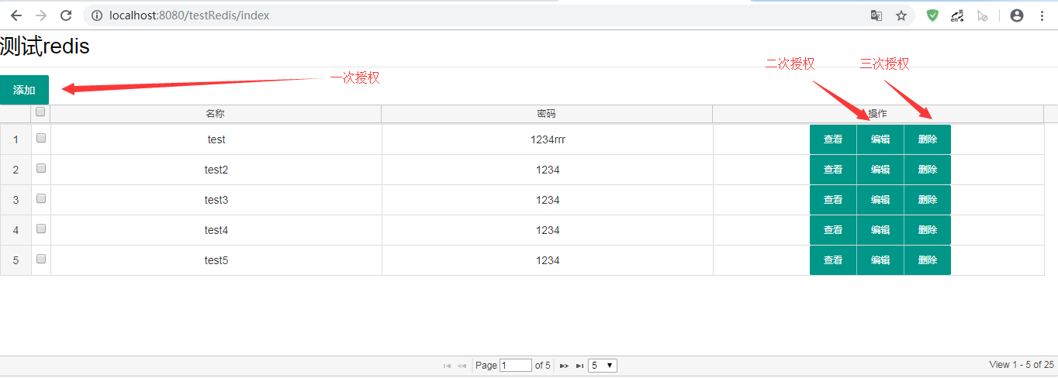Image resolution: width=1058 pixels, height=378 pixels.
Task: Select the name cell test5
Action: click(x=216, y=260)
